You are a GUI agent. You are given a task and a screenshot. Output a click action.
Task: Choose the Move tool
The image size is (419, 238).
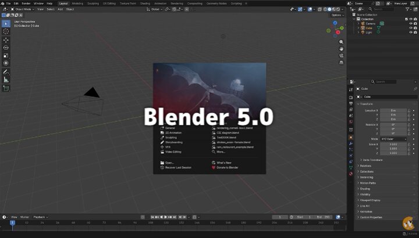(x=6, y=40)
